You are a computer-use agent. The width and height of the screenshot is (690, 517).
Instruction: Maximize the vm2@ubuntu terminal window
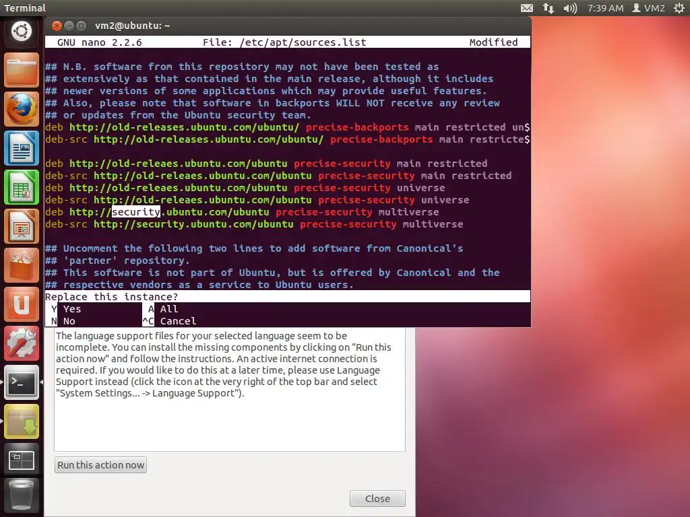coord(81,26)
